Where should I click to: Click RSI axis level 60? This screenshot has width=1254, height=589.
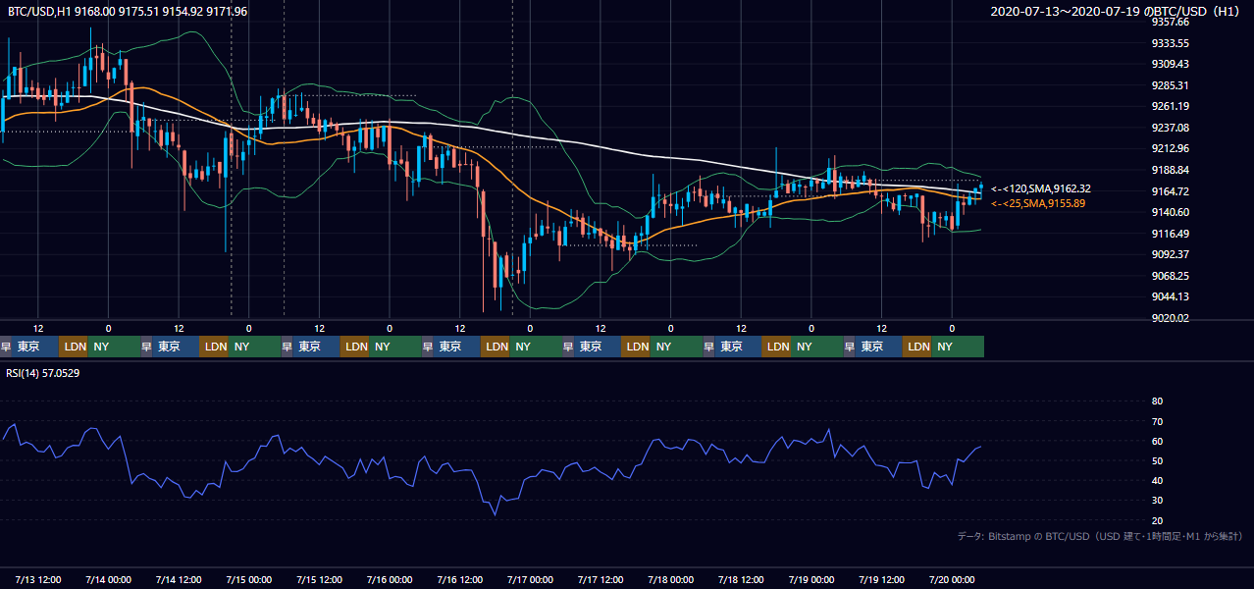tap(1157, 441)
